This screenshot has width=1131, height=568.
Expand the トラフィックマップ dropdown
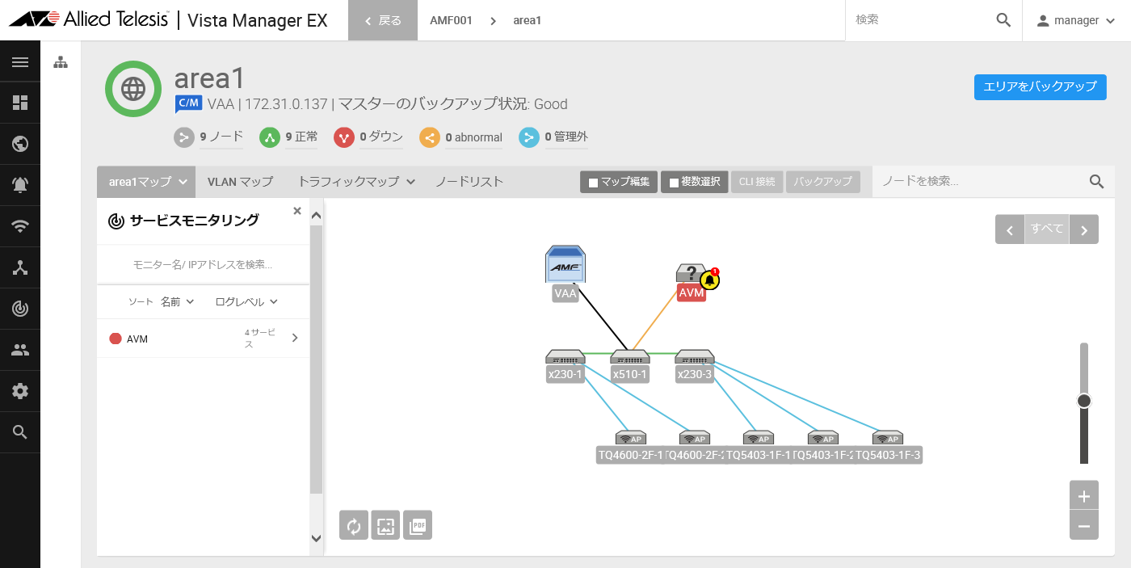point(356,182)
